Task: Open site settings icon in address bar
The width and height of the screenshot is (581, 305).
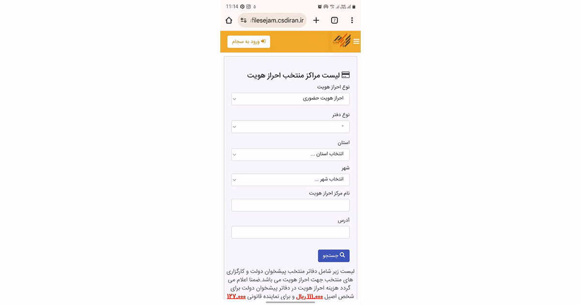Action: (x=244, y=20)
